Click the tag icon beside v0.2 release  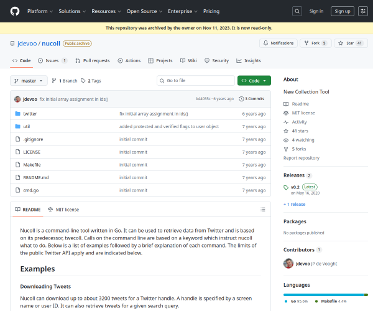click(286, 187)
